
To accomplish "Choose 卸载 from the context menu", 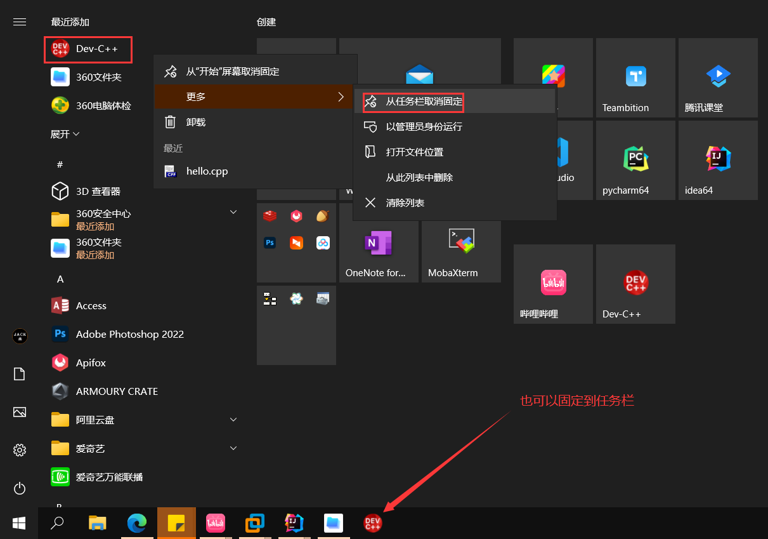I will pyautogui.click(x=255, y=122).
